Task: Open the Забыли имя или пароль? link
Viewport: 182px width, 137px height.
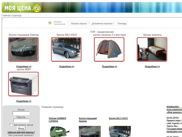Action: click(x=21, y=132)
